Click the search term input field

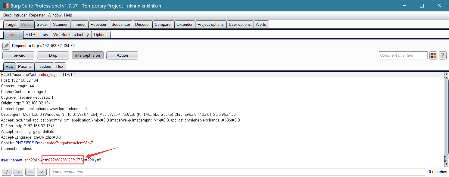pyautogui.click(x=237, y=172)
